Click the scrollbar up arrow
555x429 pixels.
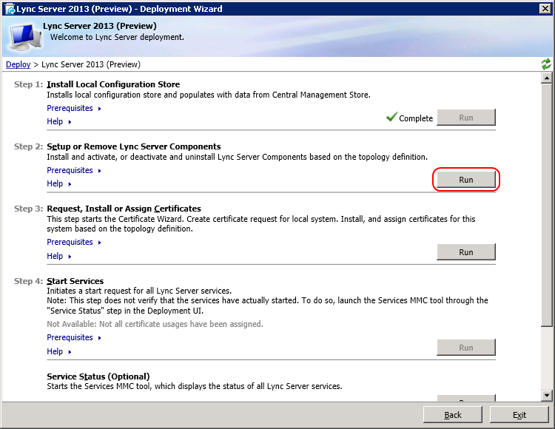pyautogui.click(x=547, y=78)
